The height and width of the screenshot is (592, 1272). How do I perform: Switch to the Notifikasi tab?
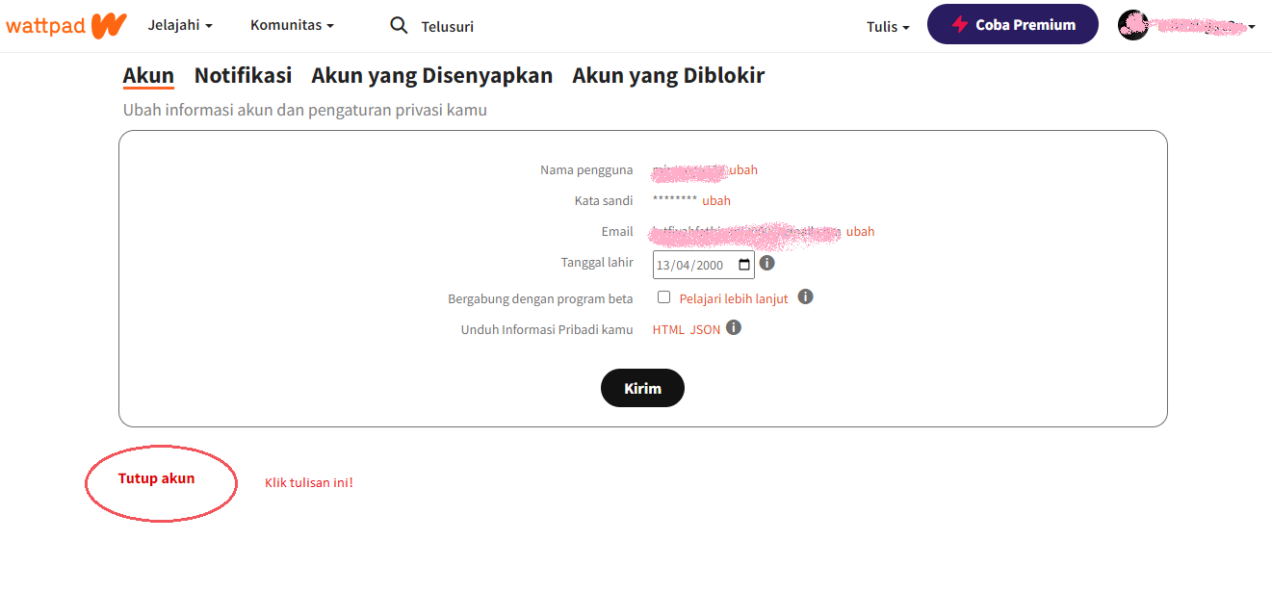243,75
